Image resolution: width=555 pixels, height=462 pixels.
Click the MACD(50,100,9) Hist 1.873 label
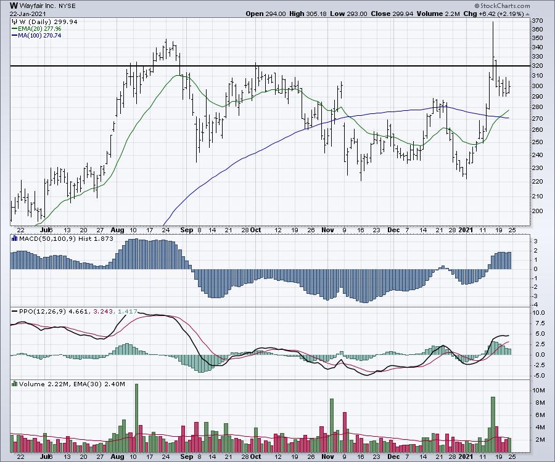pyautogui.click(x=66, y=238)
